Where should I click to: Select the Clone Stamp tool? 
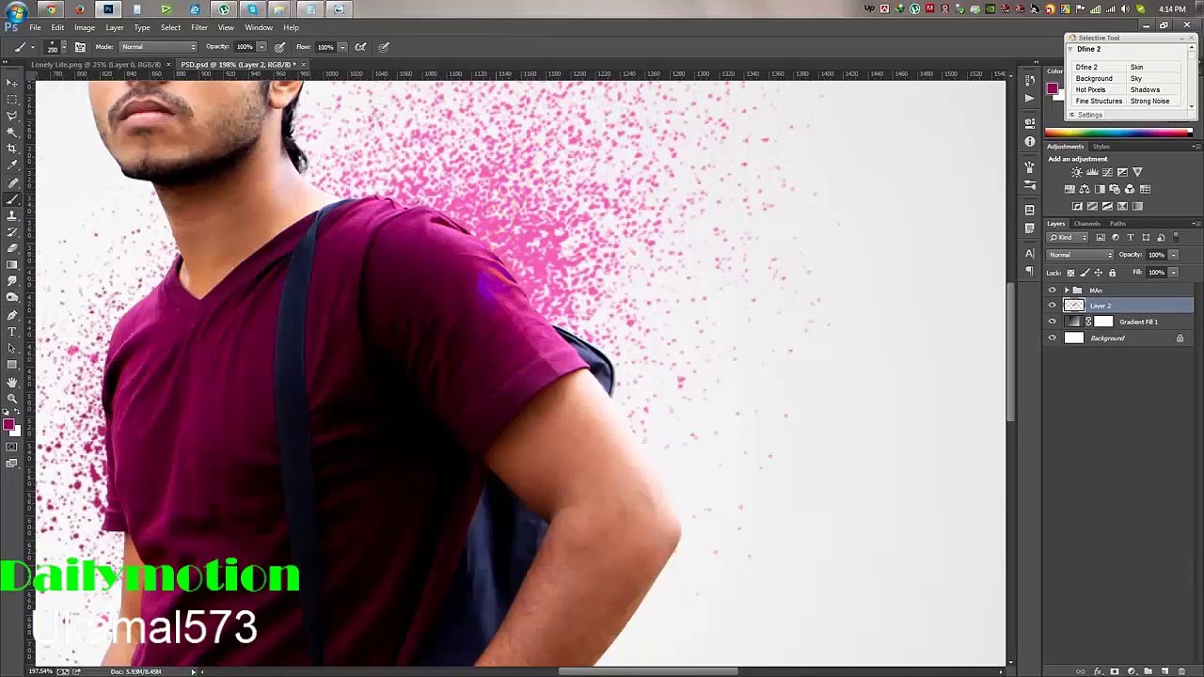[12, 215]
